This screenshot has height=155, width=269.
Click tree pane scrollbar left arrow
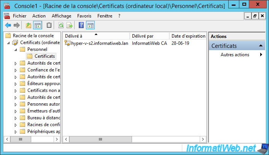tap(7, 139)
